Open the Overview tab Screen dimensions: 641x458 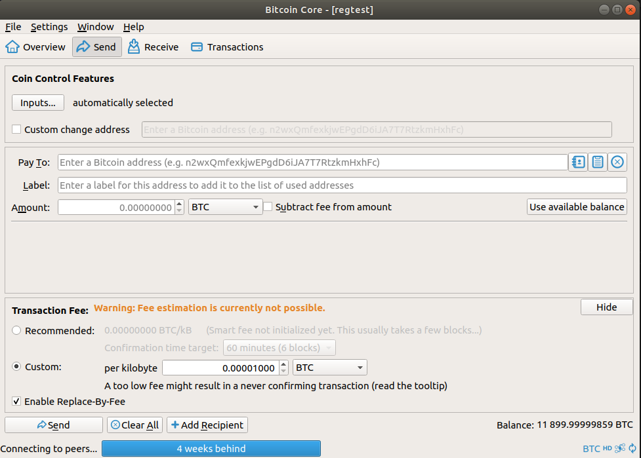coord(35,47)
